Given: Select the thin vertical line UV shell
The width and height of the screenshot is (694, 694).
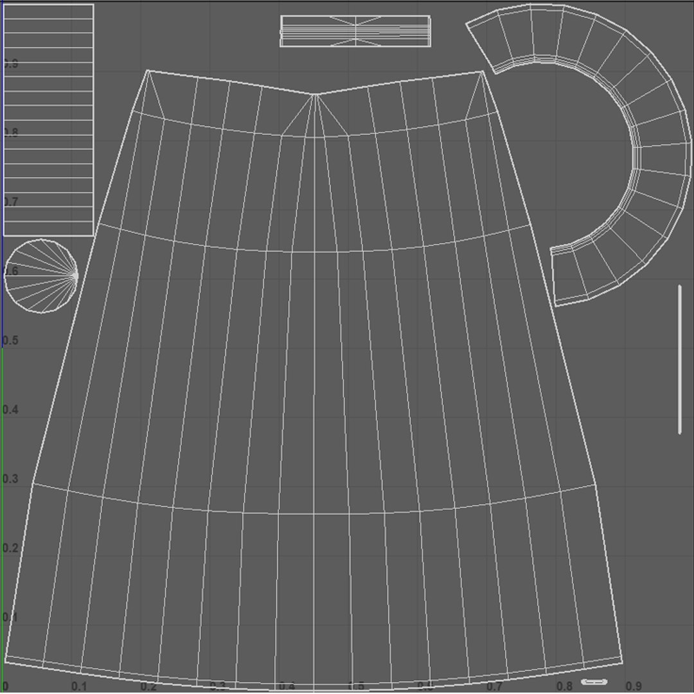Looking at the screenshot, I should (x=680, y=359).
